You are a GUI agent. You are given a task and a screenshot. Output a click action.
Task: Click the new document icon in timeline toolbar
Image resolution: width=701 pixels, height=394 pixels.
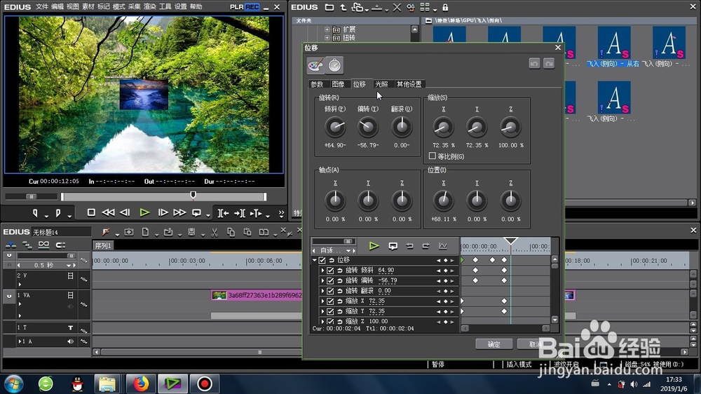click(x=145, y=232)
